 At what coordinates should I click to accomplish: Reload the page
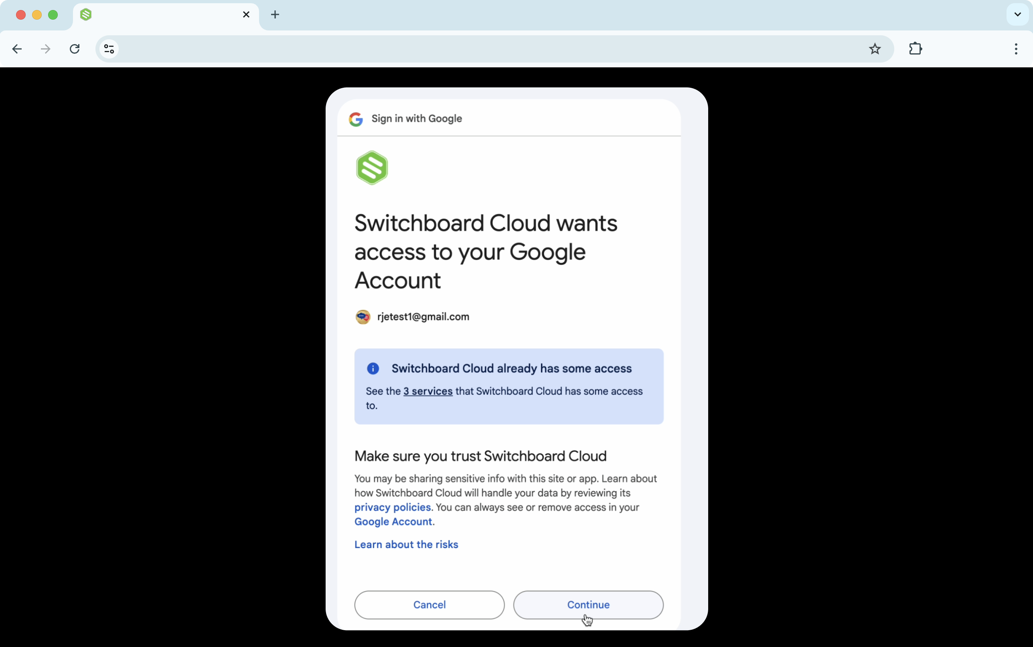[x=75, y=49]
